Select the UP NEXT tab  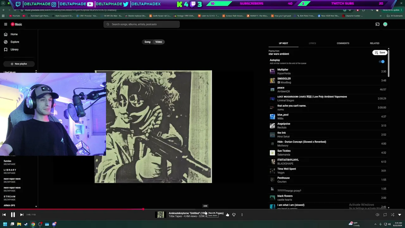click(x=283, y=43)
